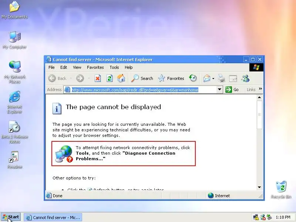Select My Computer desktop icon
The image size is (296, 222).
tap(14, 40)
